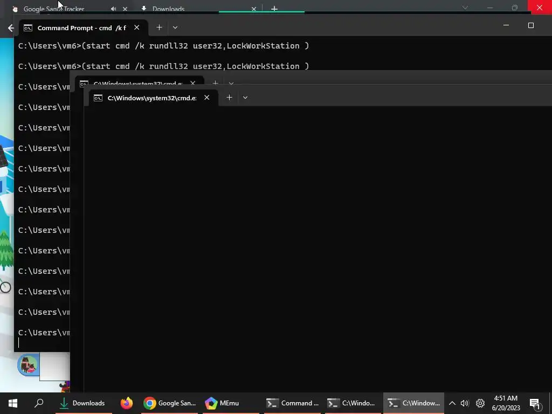Click the first LockWorkStation command line
Screen dimensions: 552x414
[164, 46]
